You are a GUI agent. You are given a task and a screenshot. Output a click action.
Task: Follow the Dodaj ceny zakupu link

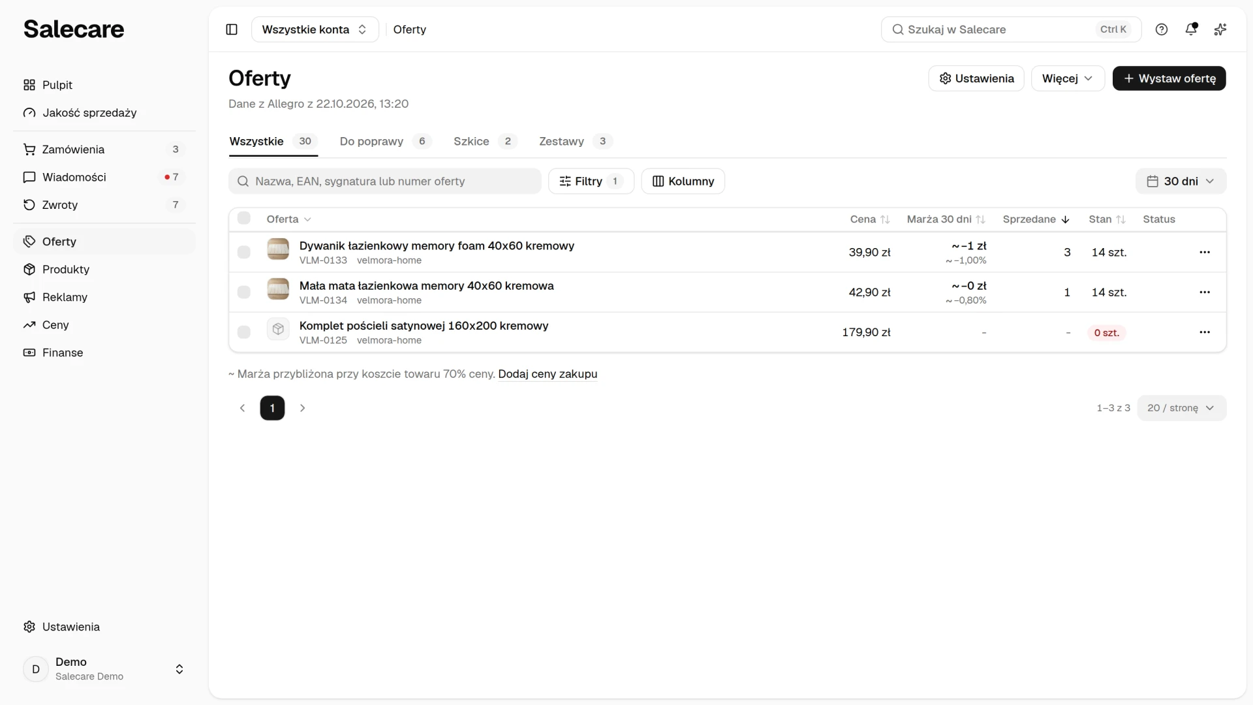click(x=548, y=374)
